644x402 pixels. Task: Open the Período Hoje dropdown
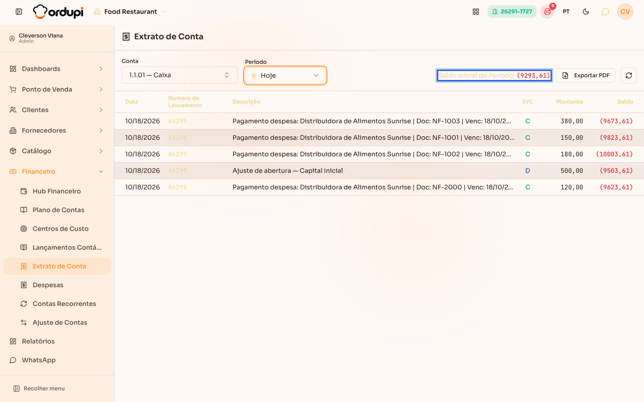285,75
